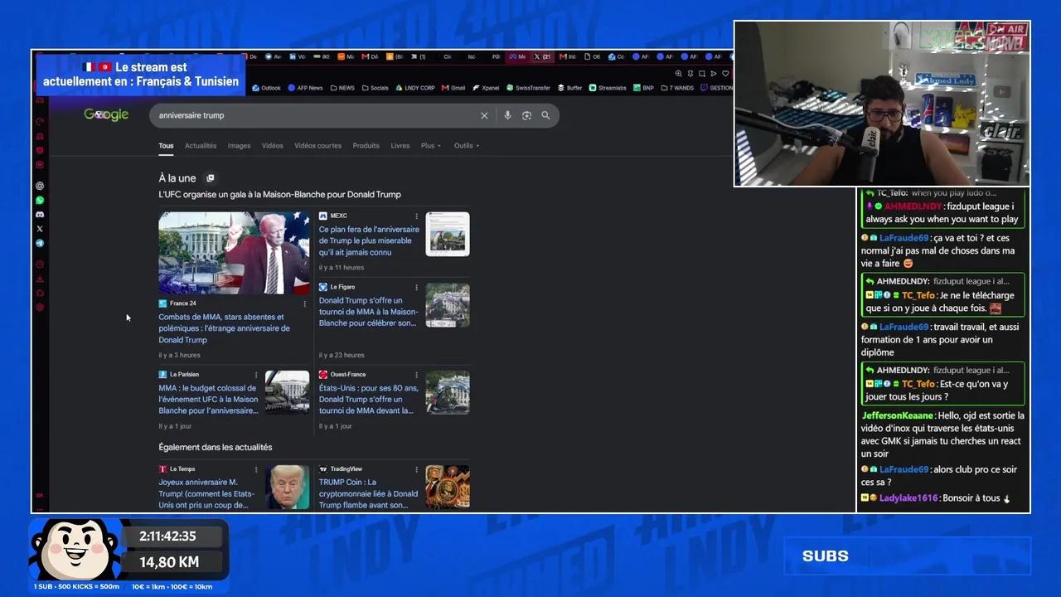Open the three-dot menu for the MEXC article
1061x597 pixels.
(x=416, y=216)
